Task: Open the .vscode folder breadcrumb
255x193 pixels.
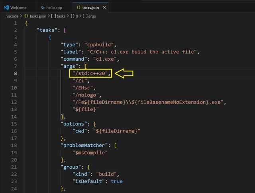Action: click(x=12, y=16)
